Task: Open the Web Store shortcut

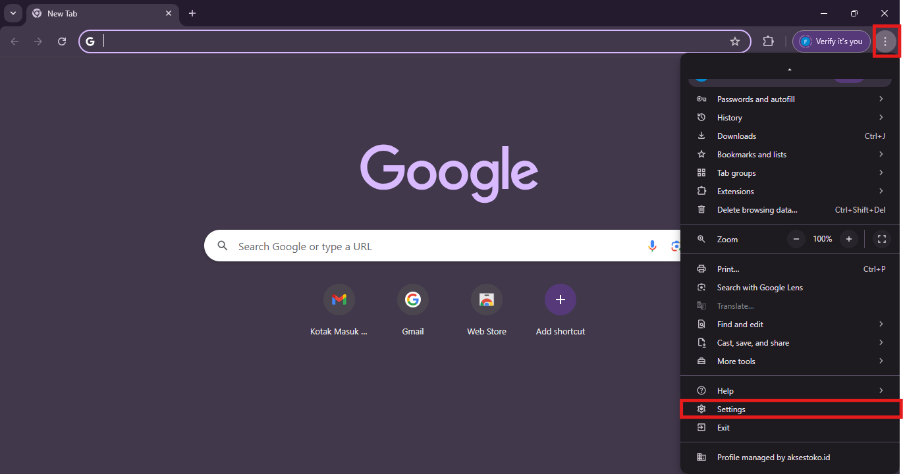Action: click(x=487, y=300)
